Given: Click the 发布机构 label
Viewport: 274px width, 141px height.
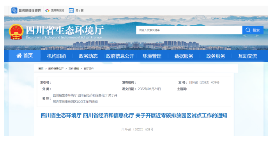Looking at the screenshot, I should pos(129,82).
